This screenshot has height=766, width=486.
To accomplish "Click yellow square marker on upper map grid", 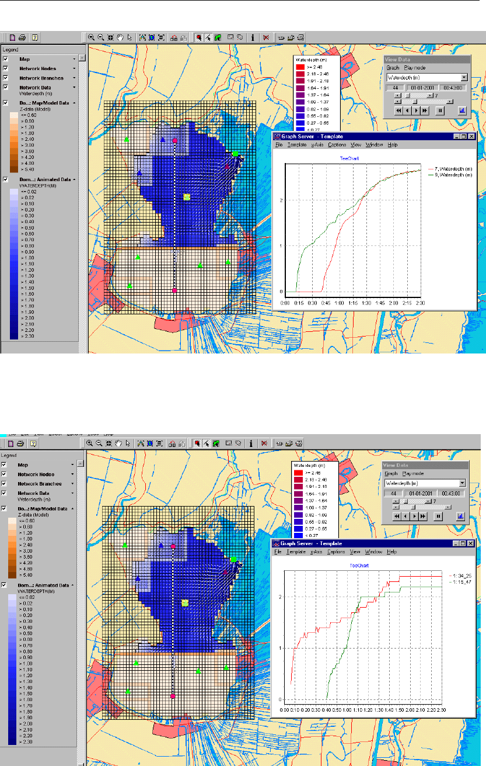I will point(186,197).
